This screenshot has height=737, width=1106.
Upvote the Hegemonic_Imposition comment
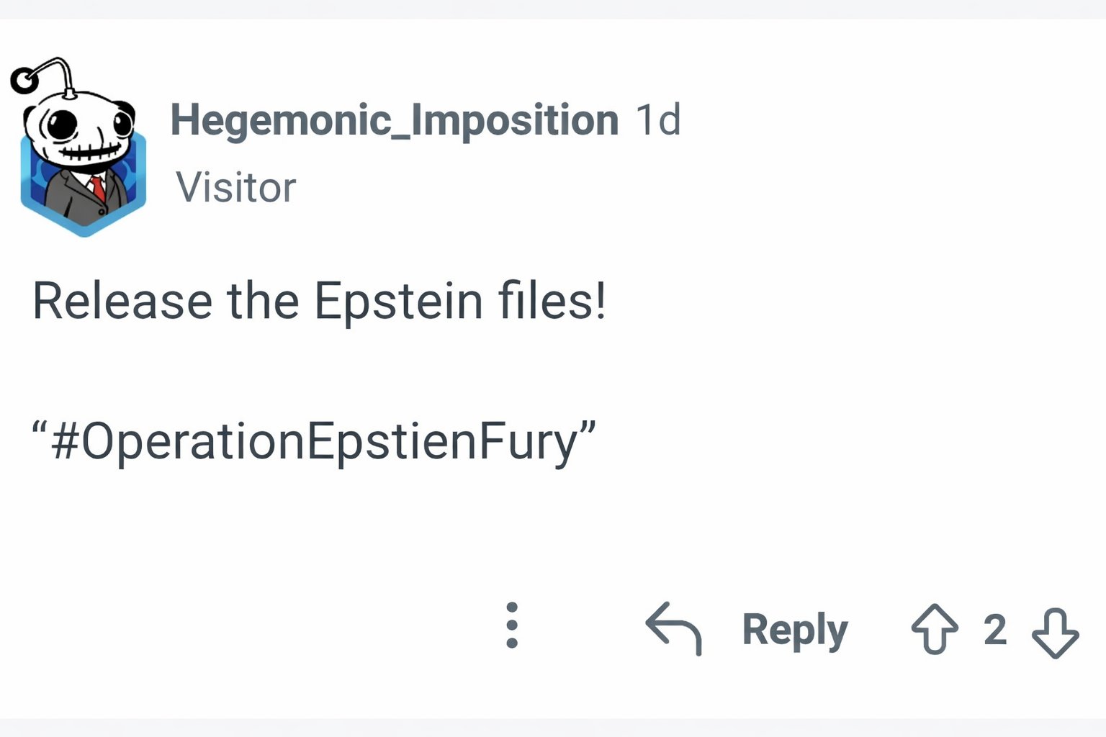point(934,629)
